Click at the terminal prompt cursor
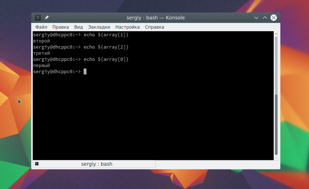The width and height of the screenshot is (309, 189). tap(85, 72)
